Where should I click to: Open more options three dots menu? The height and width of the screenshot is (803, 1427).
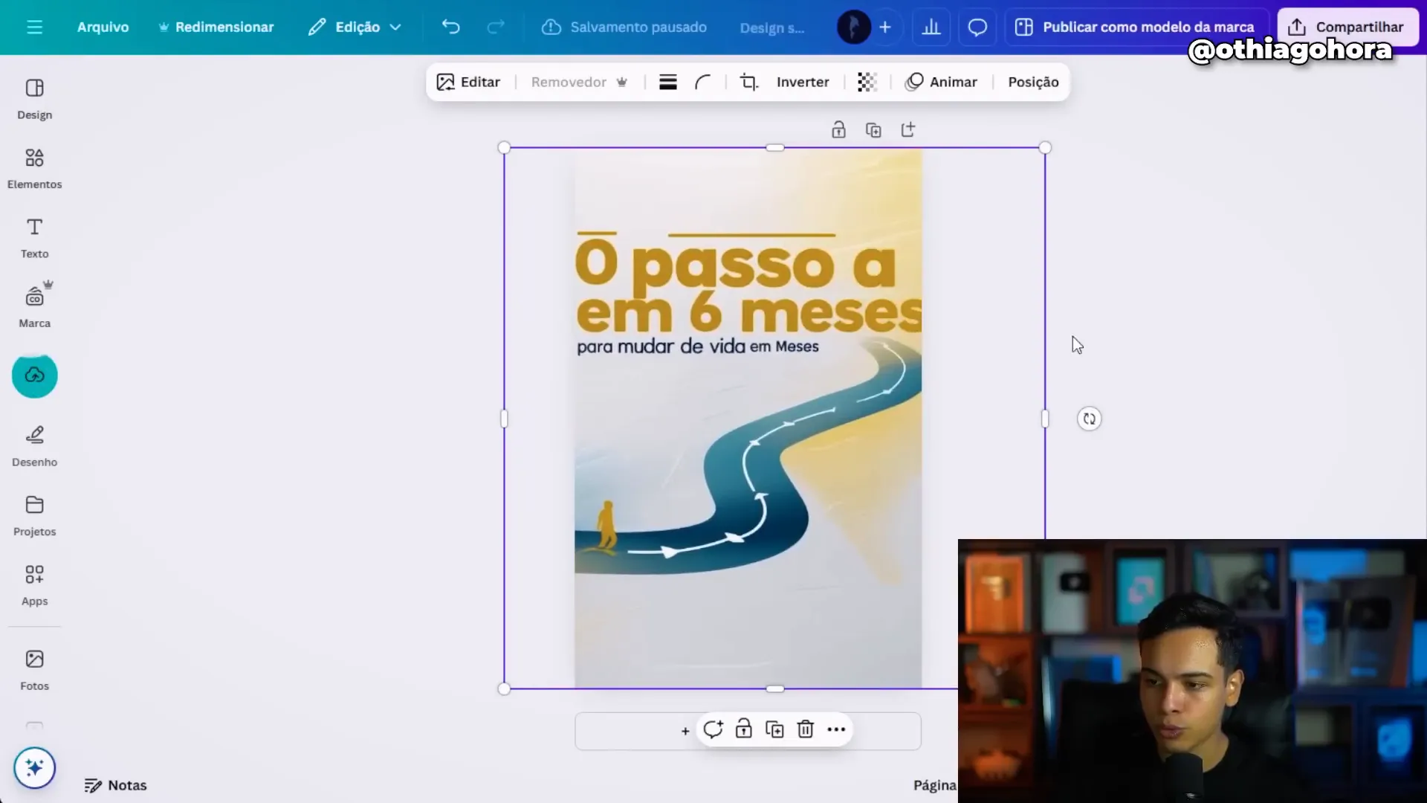(836, 729)
